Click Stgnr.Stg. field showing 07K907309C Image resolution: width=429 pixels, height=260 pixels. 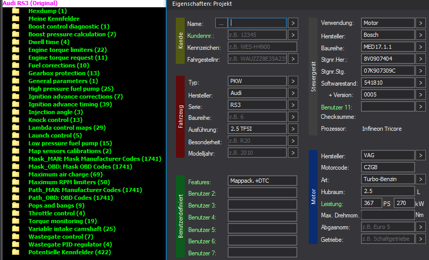[388, 71]
